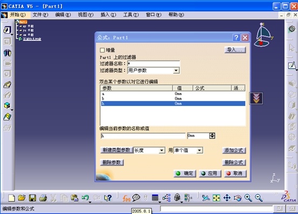Click the Sketcher icon on right toolbar

[292, 66]
